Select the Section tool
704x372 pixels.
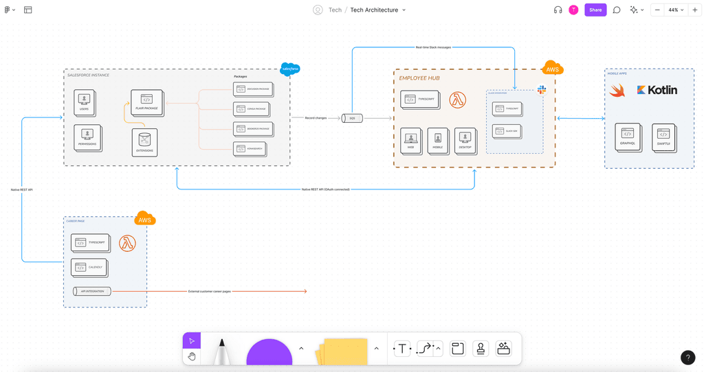457,348
